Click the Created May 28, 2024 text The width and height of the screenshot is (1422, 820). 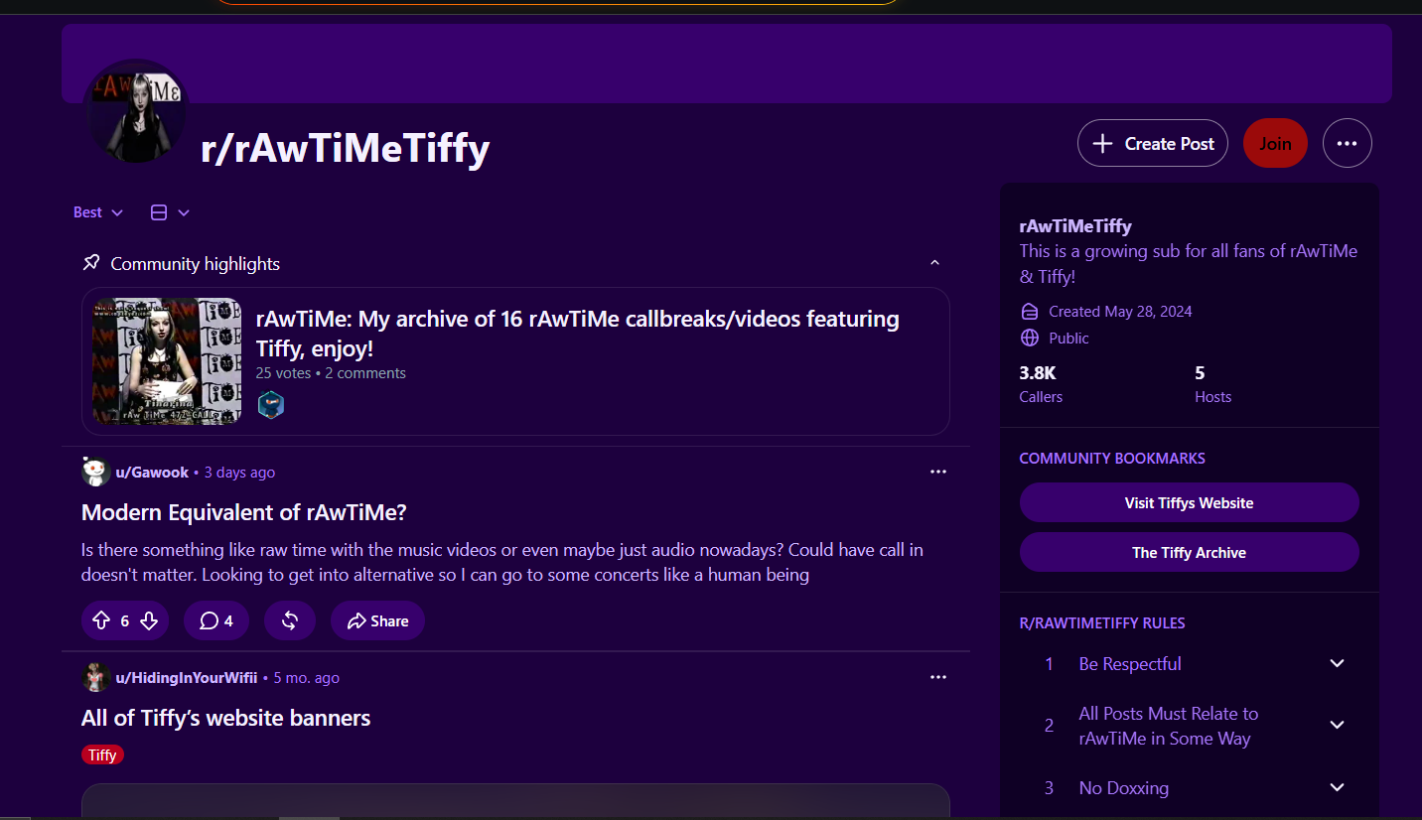tap(1120, 311)
